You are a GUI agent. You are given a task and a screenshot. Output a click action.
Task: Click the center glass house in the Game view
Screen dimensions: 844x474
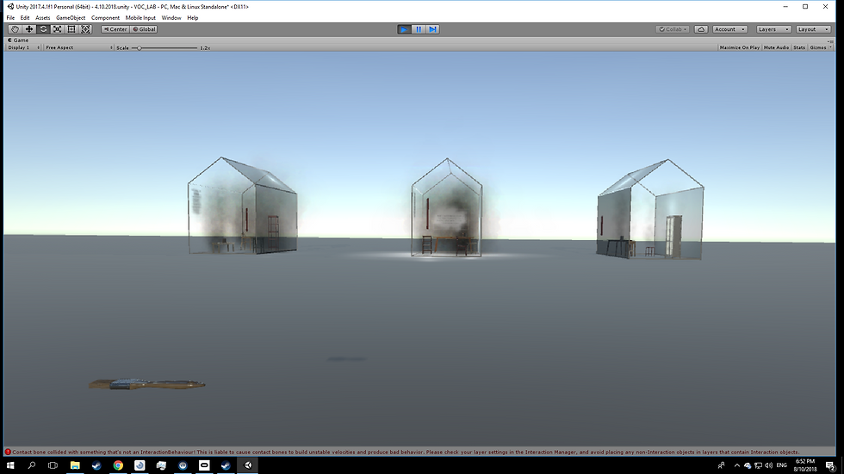[x=447, y=207]
